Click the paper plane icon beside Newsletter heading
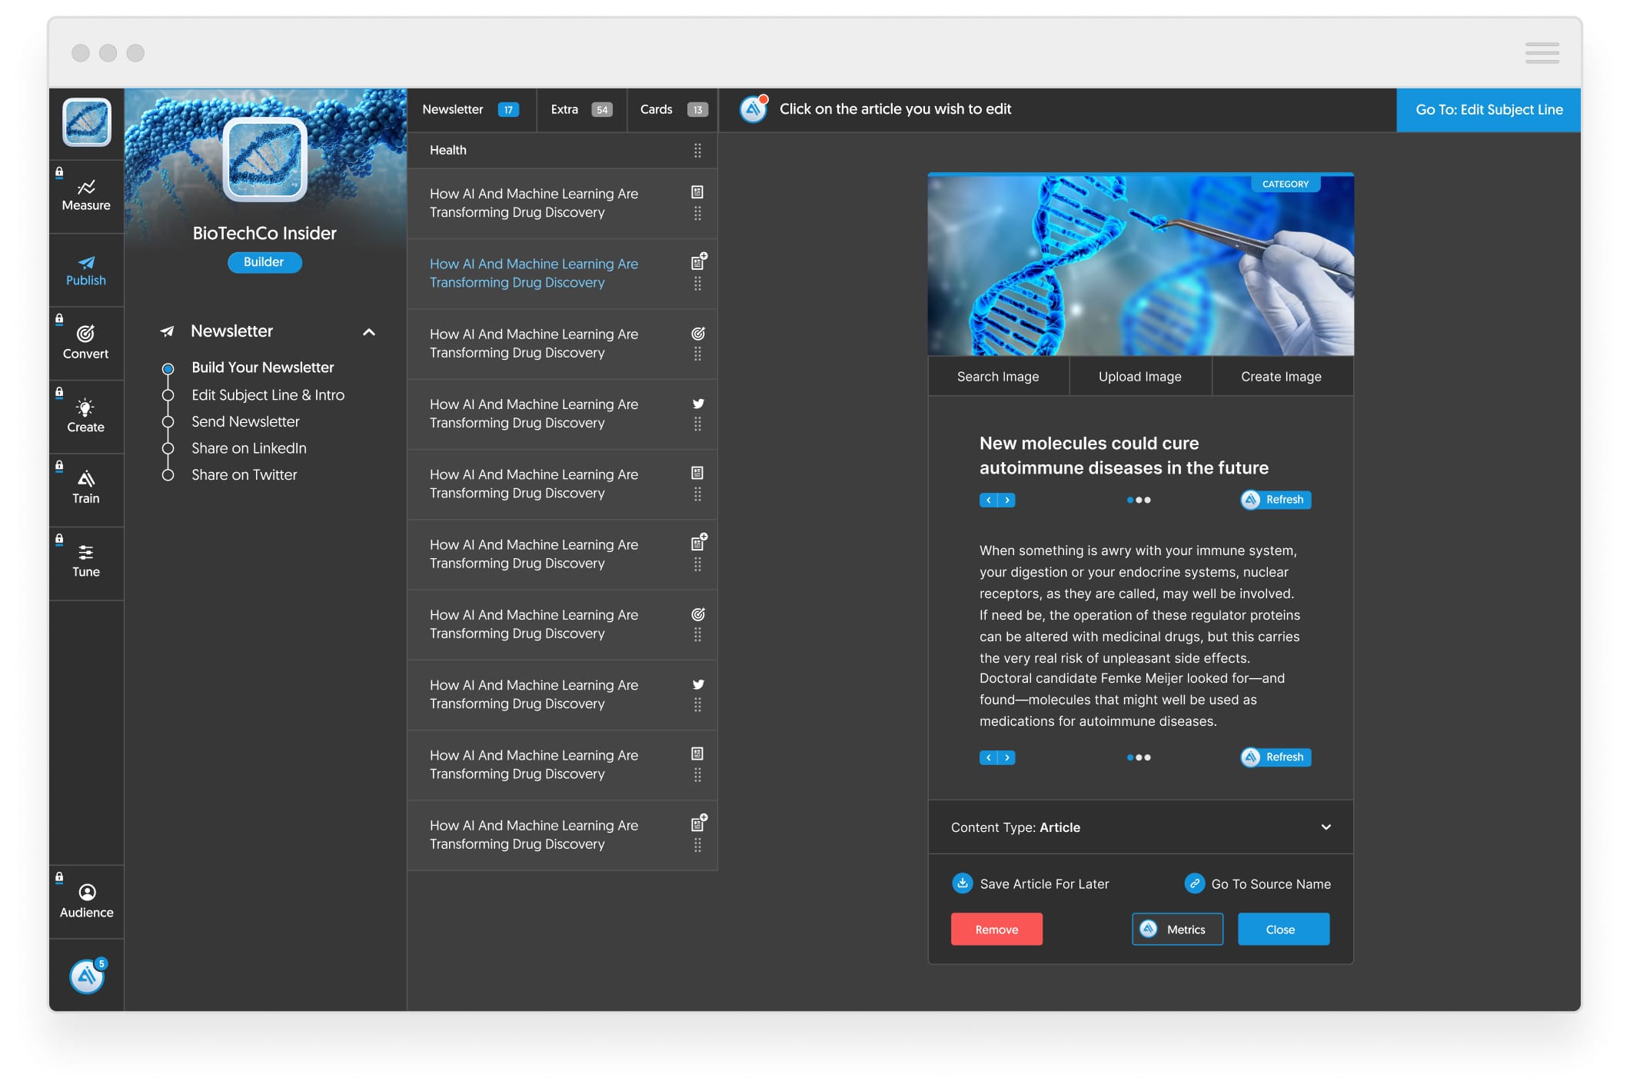Screen dimensions: 1630x1091 (x=167, y=331)
